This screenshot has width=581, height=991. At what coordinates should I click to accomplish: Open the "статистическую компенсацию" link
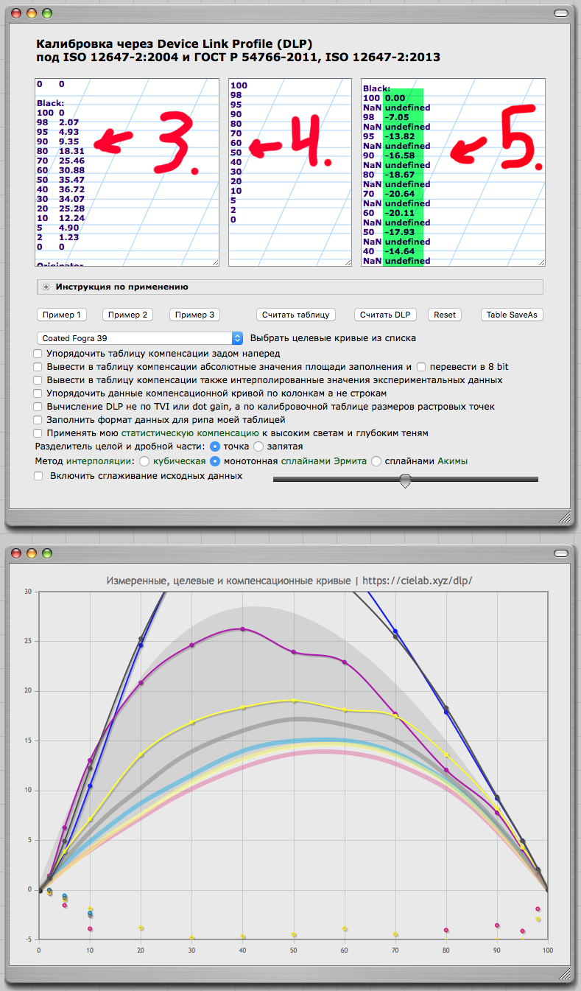point(189,433)
